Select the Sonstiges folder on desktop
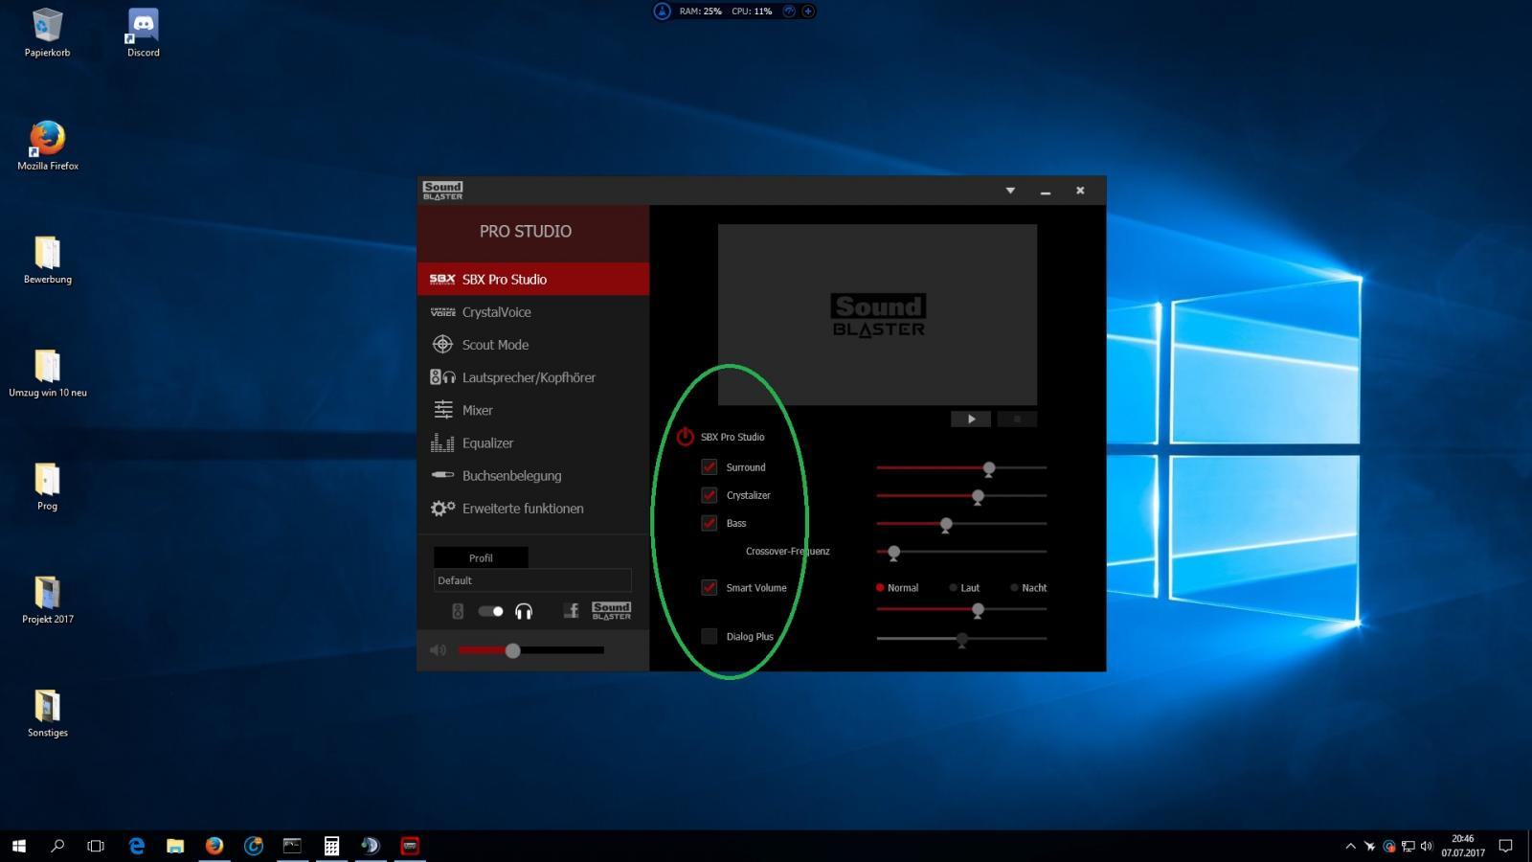Screen dimensions: 1532x862 click(x=47, y=713)
